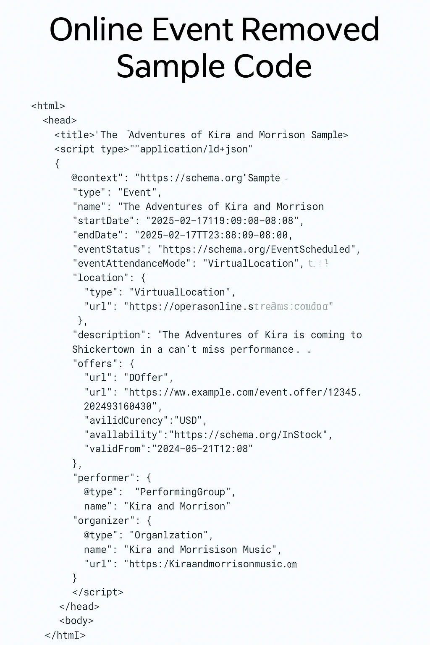This screenshot has width=430, height=645.
Task: Open the schema.org/InStock availability link
Action: click(248, 435)
